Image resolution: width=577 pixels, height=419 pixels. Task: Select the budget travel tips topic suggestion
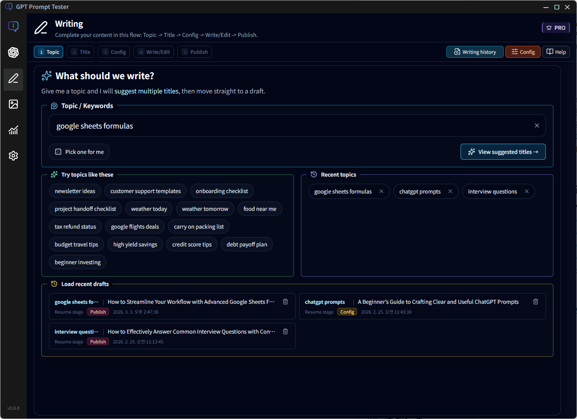(76, 244)
